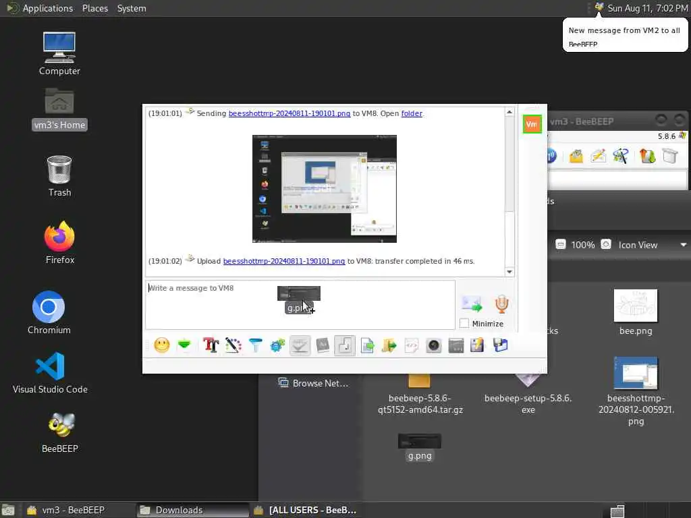Click the grey trash bin icon in vm3 BeeBEEP
The height and width of the screenshot is (518, 691).
(670, 156)
